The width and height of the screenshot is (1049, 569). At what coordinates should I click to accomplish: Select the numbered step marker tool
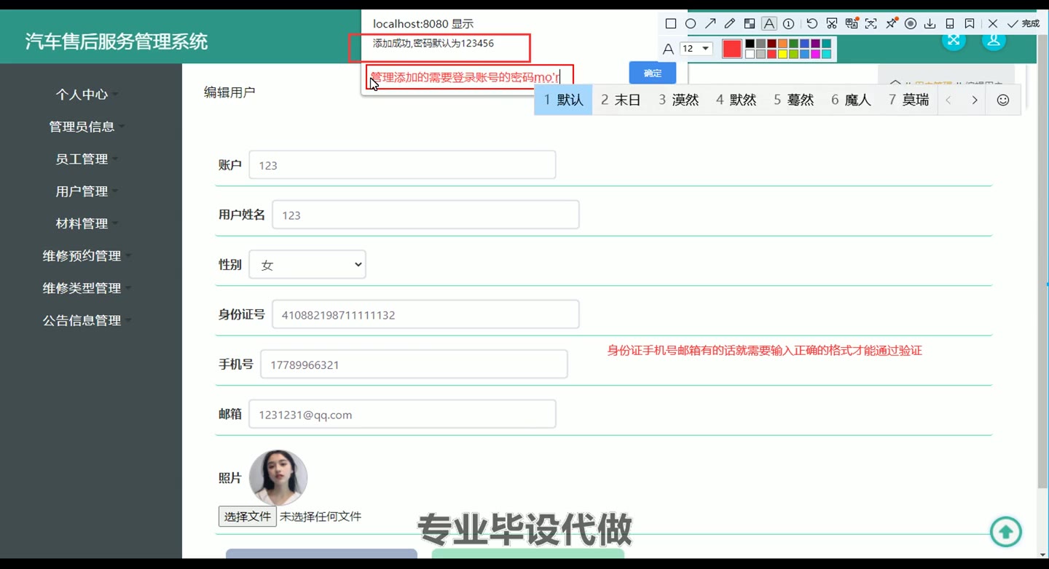tap(788, 23)
